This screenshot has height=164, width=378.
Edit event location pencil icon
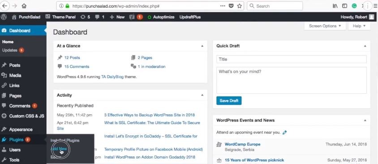pyautogui.click(x=284, y=132)
